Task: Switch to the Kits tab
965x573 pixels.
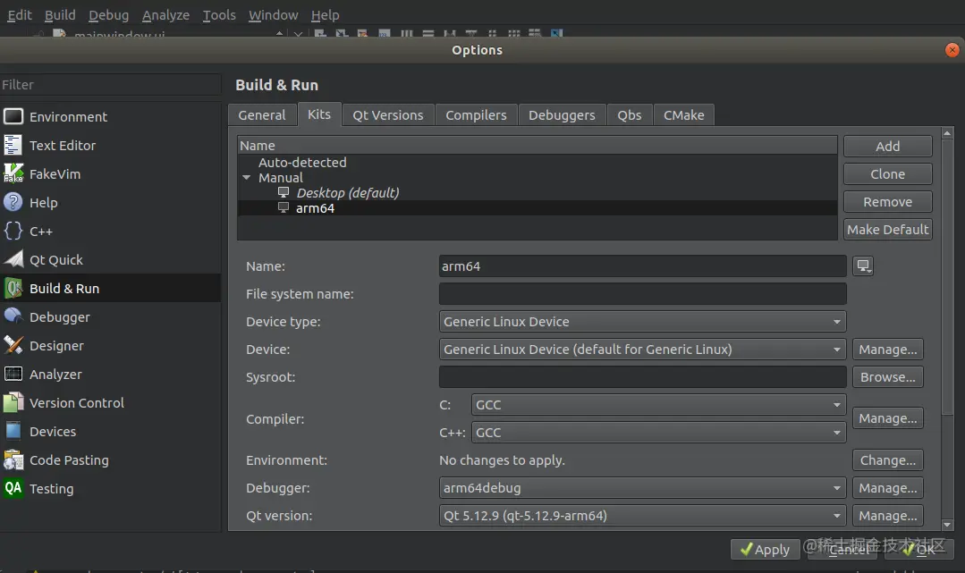Action: tap(318, 114)
